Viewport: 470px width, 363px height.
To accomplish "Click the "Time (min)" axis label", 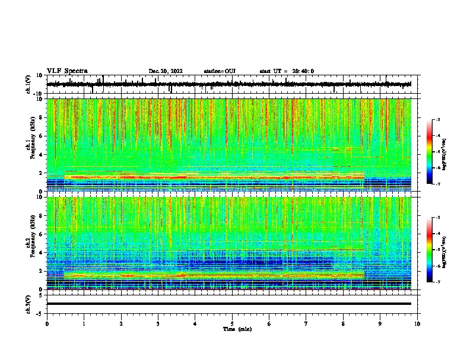I will (x=237, y=329).
